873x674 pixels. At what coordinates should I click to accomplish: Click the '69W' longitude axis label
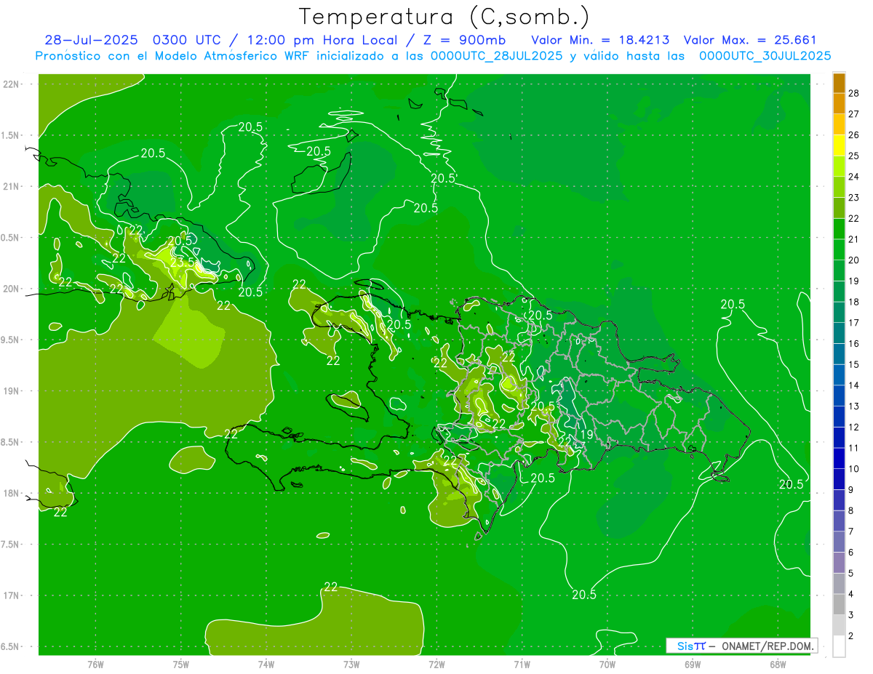coord(693,665)
